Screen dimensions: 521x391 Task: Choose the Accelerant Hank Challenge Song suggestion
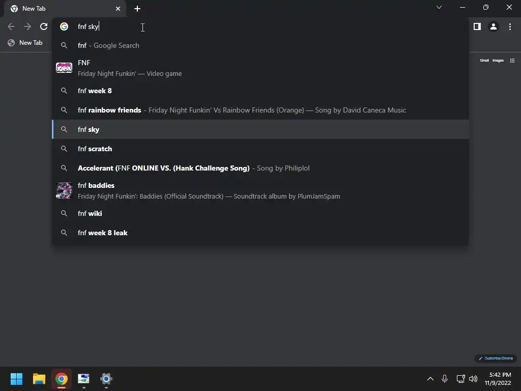point(260,168)
